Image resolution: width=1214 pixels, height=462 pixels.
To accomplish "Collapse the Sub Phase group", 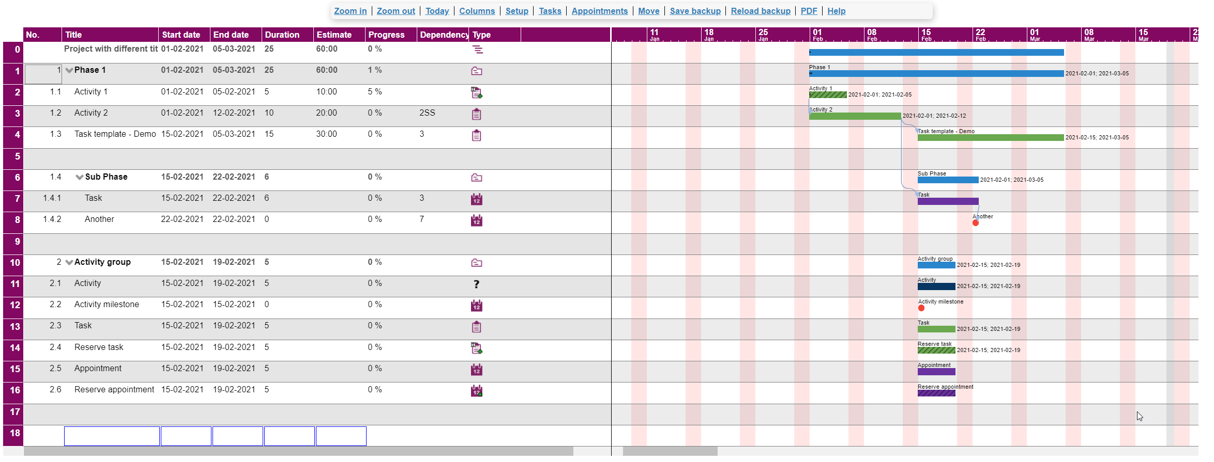I will coord(80,178).
